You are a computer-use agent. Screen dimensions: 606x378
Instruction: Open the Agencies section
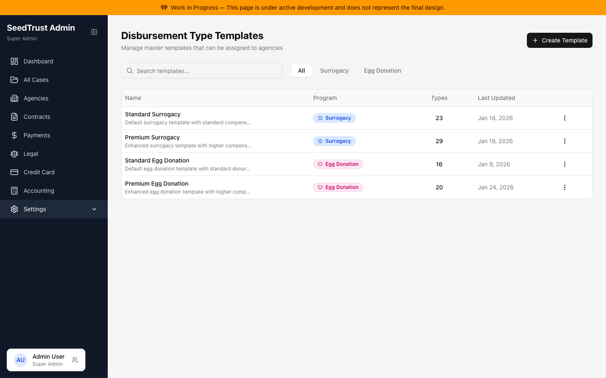[54, 98]
